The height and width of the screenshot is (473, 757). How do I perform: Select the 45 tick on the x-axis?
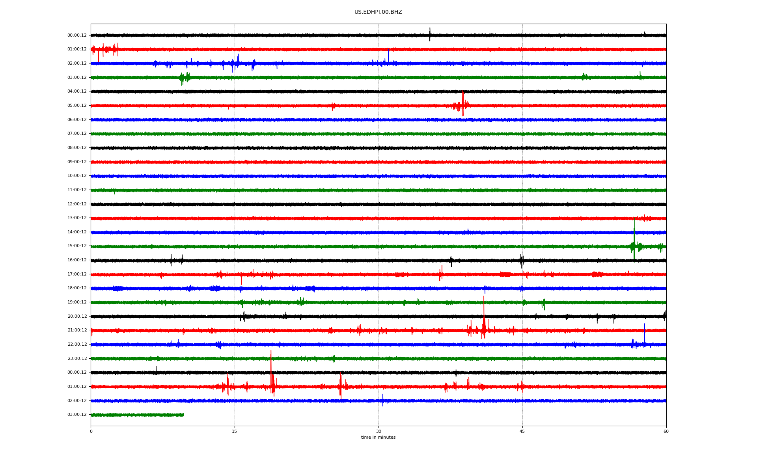point(522,431)
